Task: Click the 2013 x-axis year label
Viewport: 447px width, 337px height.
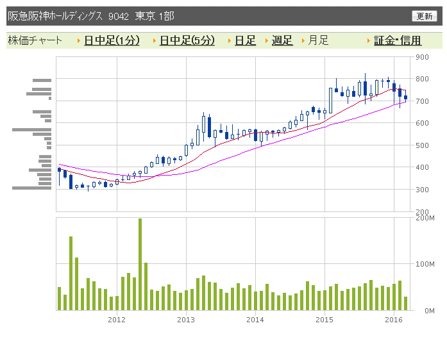Action: tap(186, 320)
